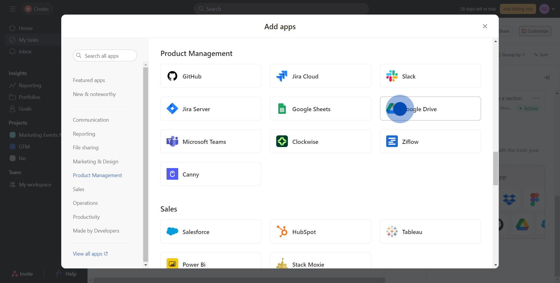The width and height of the screenshot is (560, 283).
Task: Switch to File sharing category
Action: (85, 148)
